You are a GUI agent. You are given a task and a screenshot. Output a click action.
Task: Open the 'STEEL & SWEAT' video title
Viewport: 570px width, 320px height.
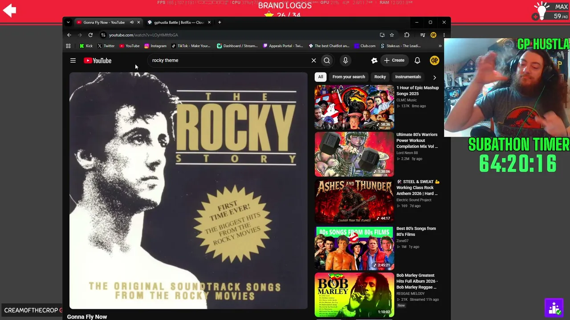click(418, 188)
